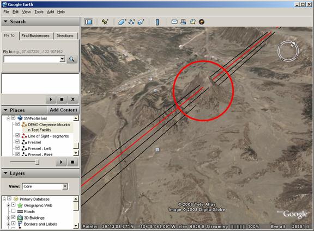This screenshot has height=231, width=314.
Task: Play the Places tour
Action: click(x=61, y=162)
